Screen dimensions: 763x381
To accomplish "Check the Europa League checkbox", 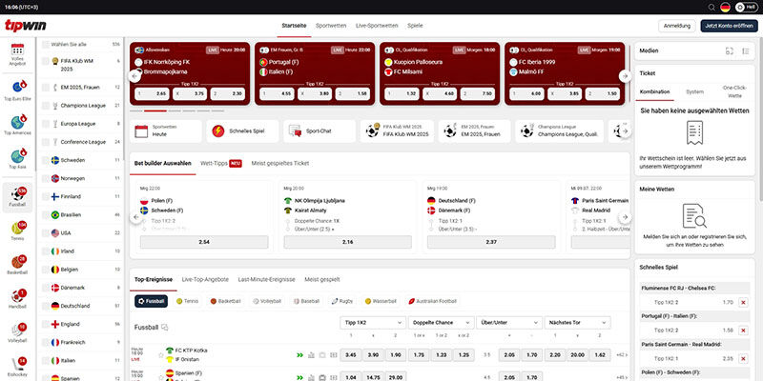I will (45, 124).
